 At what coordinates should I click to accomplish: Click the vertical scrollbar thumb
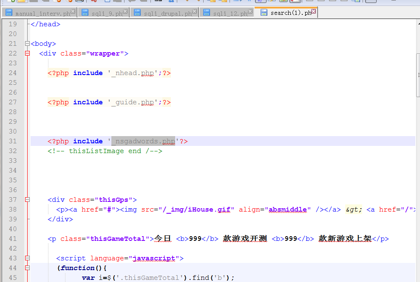click(x=418, y=75)
